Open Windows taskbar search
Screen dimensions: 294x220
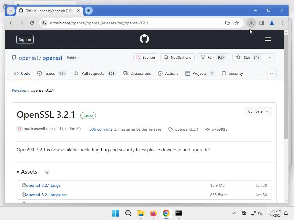(128, 213)
